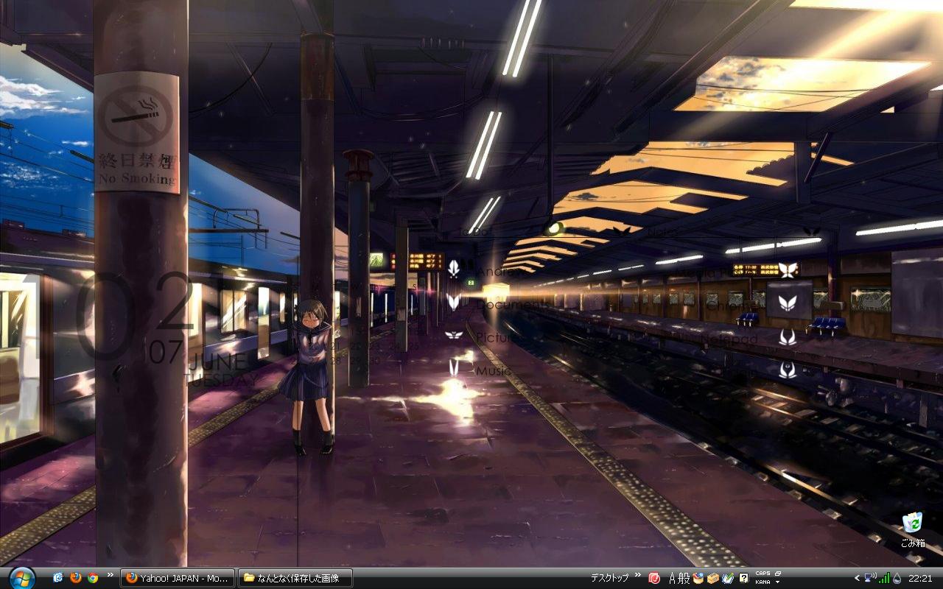Screen dimensions: 943x589
Task: Open the IME check-mark properties icon
Action: coord(728,578)
